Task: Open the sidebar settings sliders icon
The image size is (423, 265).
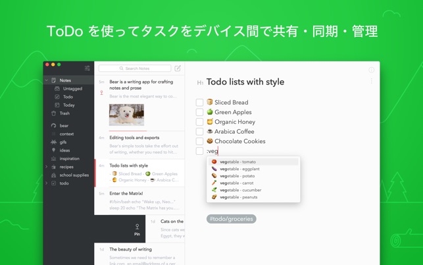Action: 87,68
